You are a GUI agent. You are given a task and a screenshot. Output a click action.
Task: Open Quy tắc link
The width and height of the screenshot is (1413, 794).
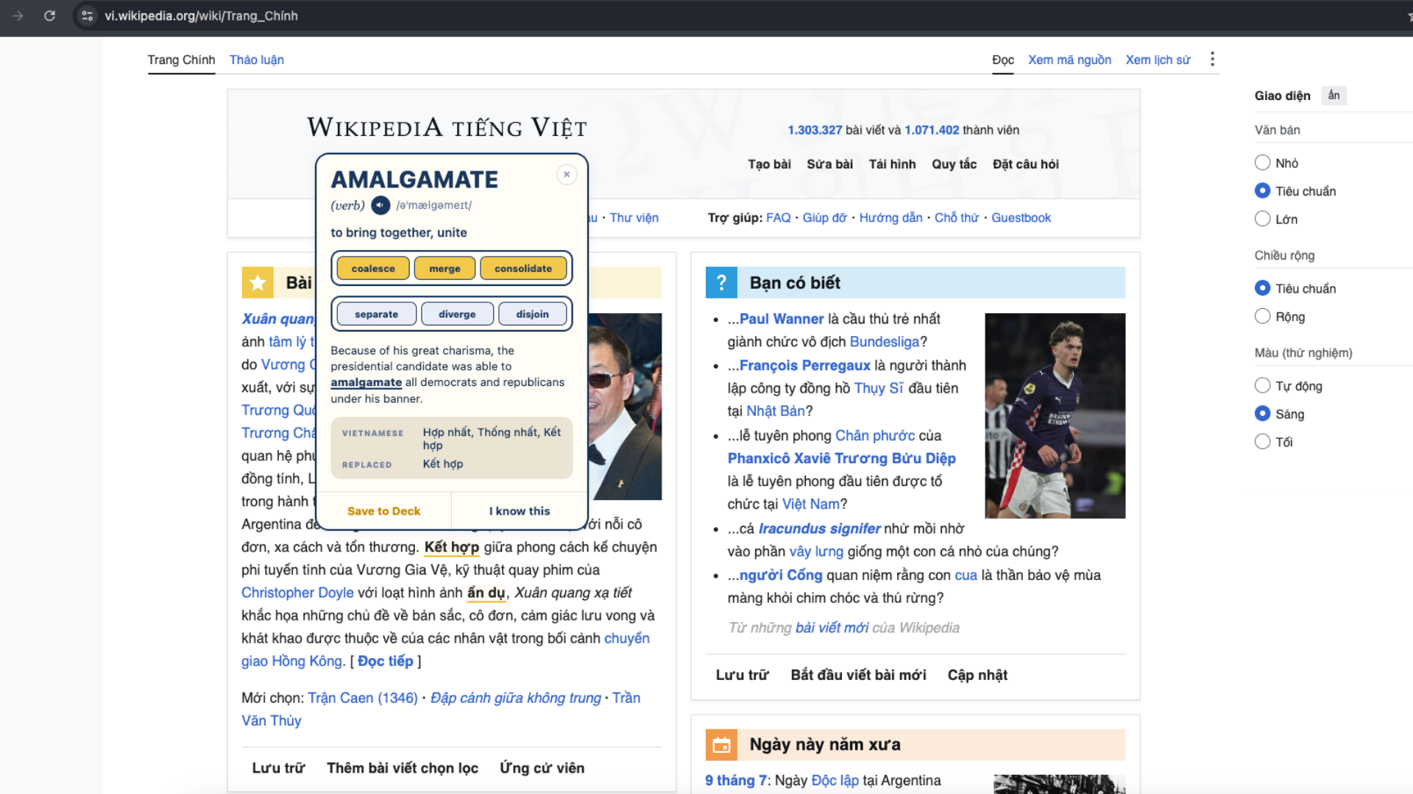[954, 164]
